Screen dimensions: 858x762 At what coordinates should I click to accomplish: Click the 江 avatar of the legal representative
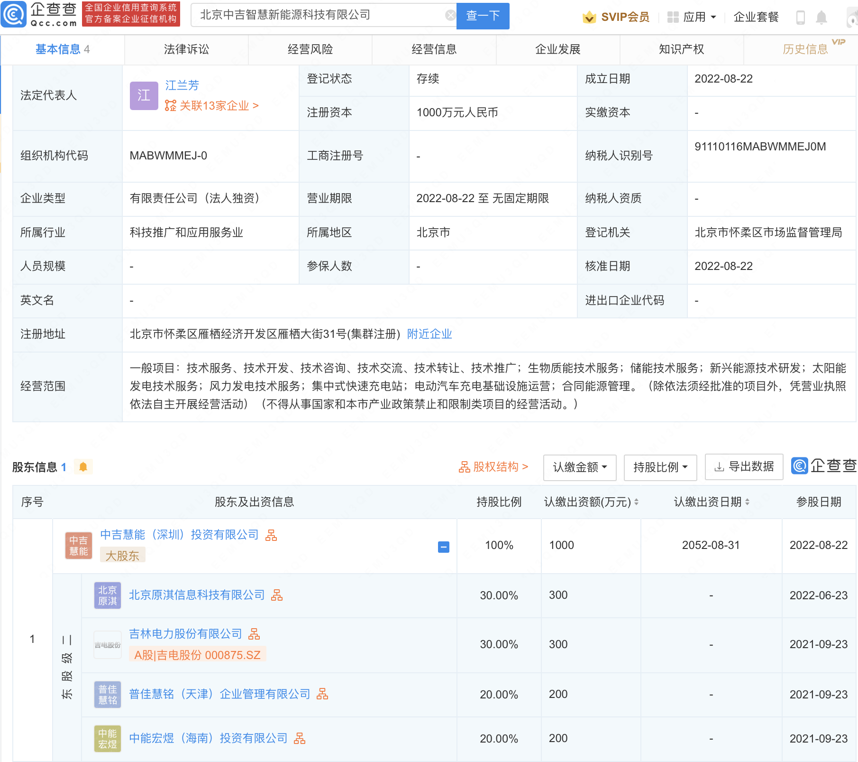click(144, 95)
